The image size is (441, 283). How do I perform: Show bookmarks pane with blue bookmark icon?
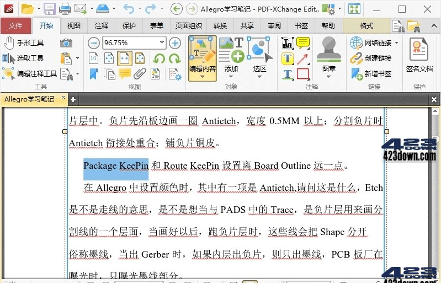pyautogui.click(x=94, y=74)
